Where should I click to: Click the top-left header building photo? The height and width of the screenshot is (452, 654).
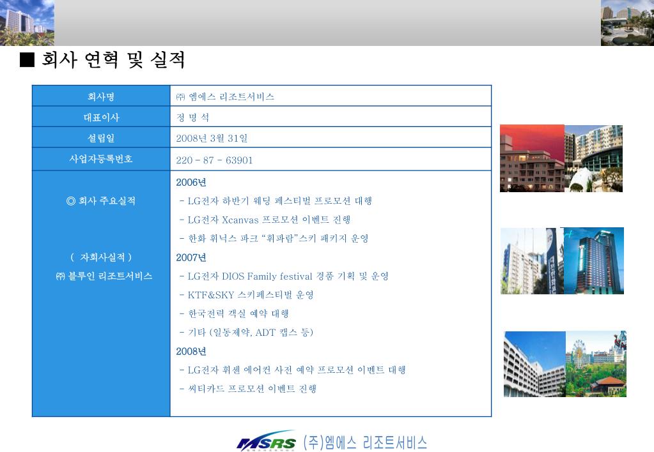(x=27, y=22)
